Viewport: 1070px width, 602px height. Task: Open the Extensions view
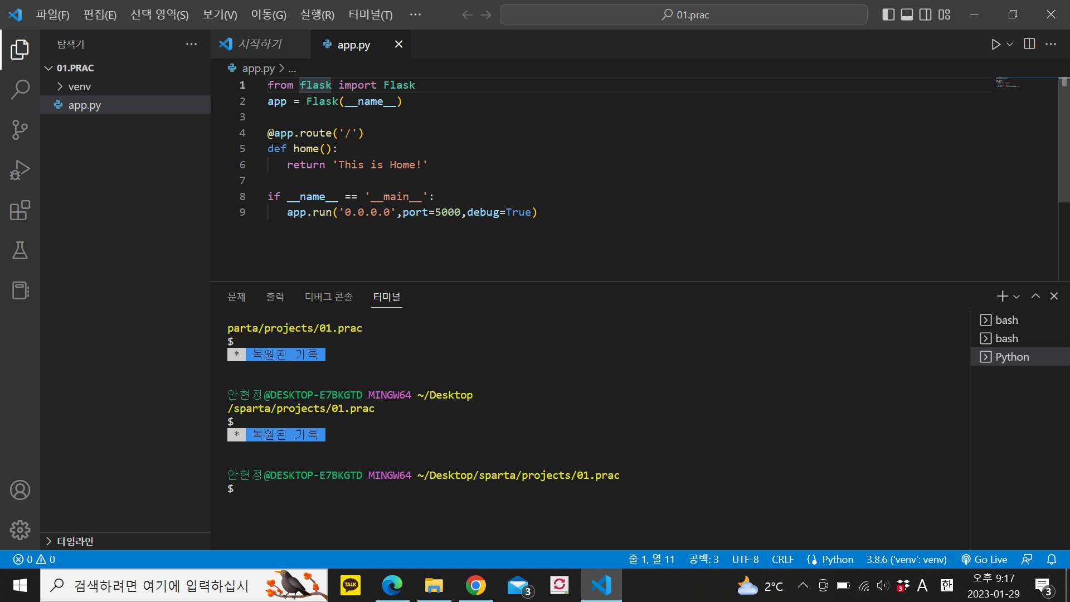20,210
